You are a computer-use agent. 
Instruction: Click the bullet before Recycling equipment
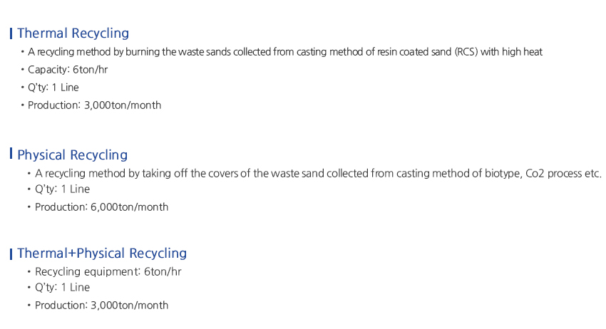pyautogui.click(x=29, y=272)
